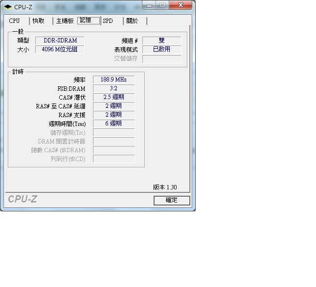Click the DDR-SDRAM type field
This screenshot has height=287, width=316.
[60, 41]
